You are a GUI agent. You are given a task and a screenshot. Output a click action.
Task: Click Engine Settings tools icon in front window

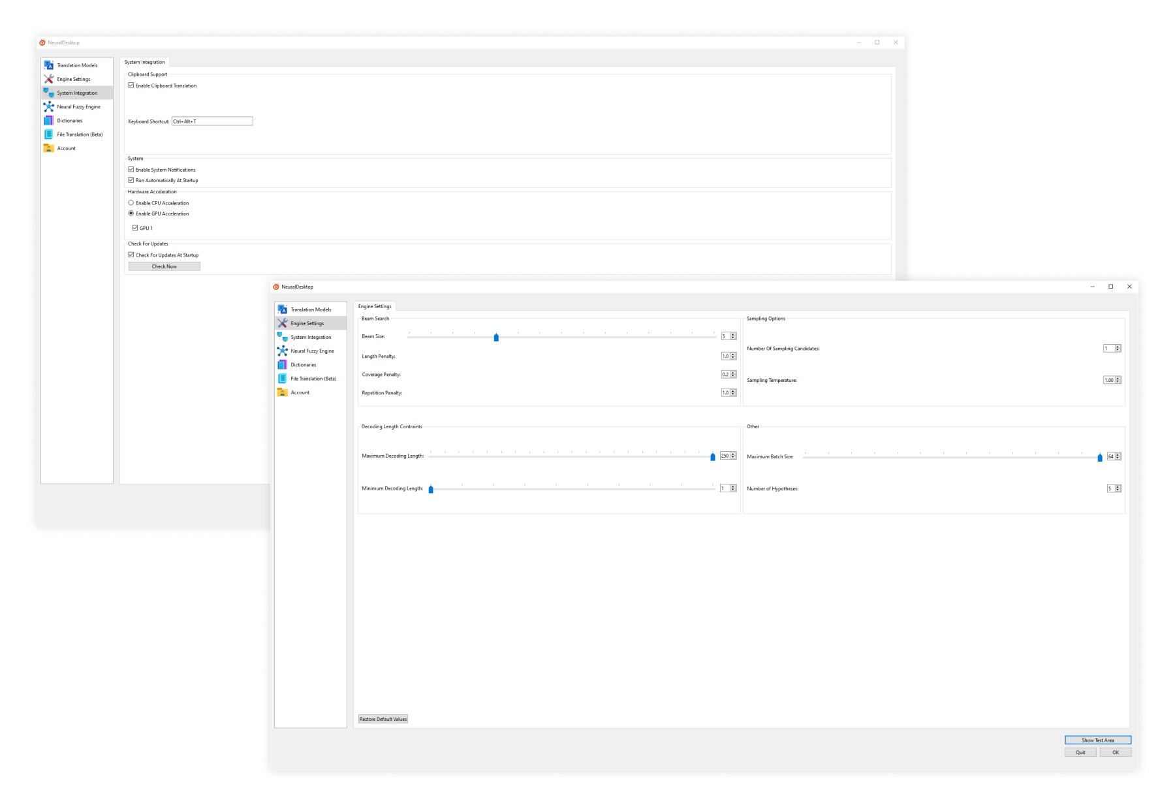[282, 323]
